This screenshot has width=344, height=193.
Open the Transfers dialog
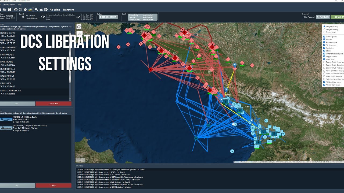coord(68,10)
